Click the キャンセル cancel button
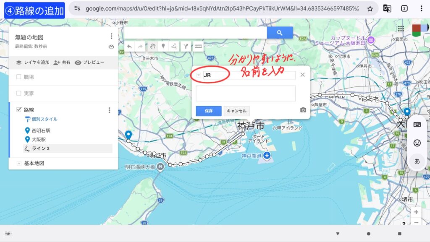Screen dimensions: 430x242 (x=236, y=111)
